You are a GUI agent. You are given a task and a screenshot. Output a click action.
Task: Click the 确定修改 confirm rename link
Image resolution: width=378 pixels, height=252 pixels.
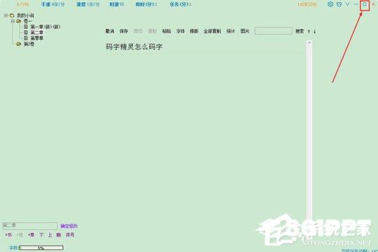click(69, 226)
